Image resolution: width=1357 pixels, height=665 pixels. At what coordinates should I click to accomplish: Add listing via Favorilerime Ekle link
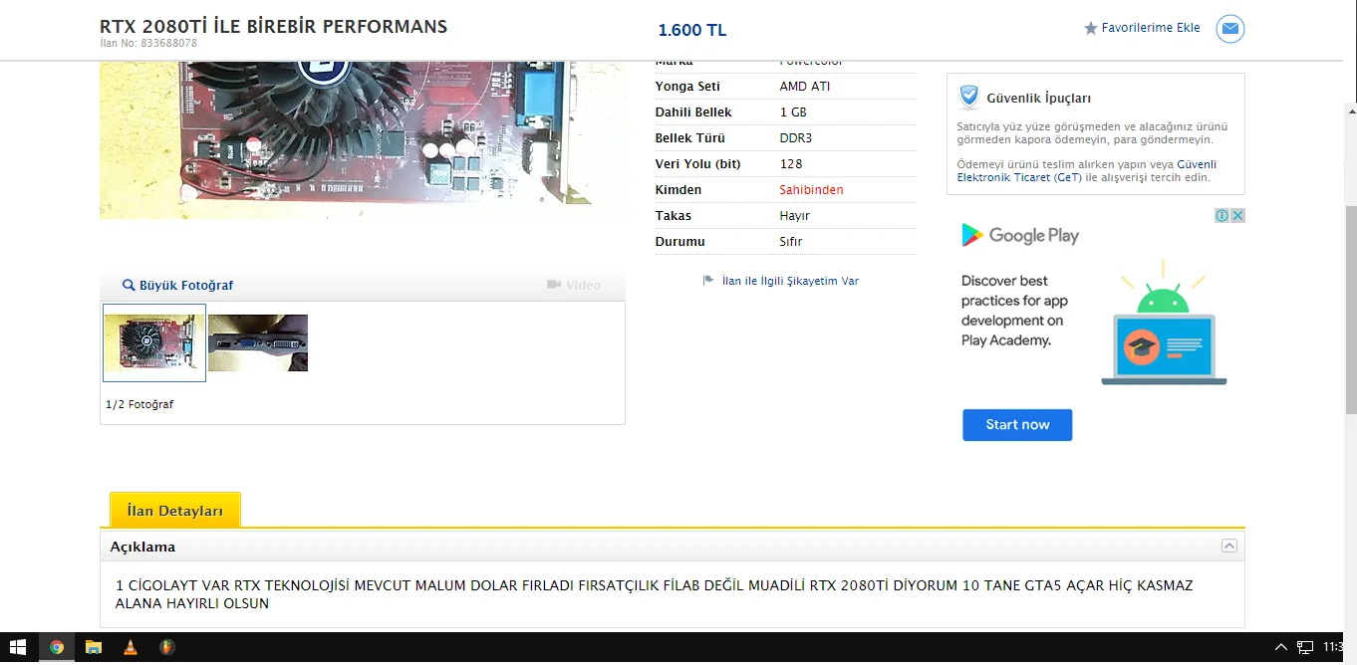click(1150, 28)
